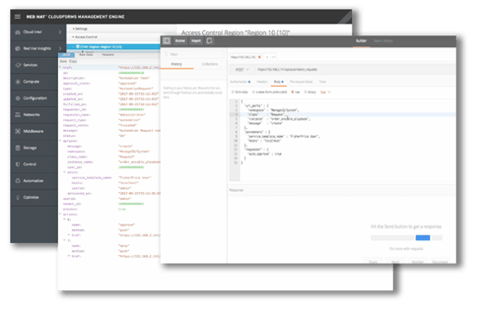486x311 pixels.
Task: Click Networks sidebar icon
Action: coord(17,115)
